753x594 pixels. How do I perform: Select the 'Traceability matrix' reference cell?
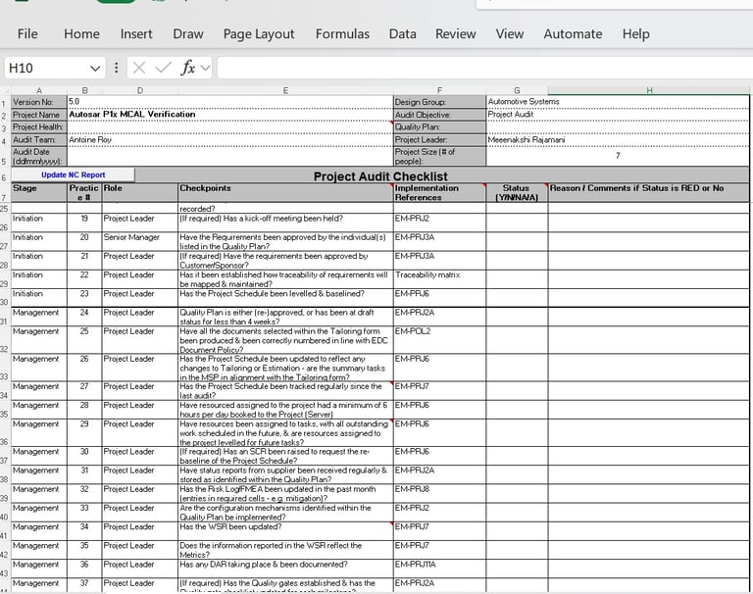click(x=439, y=279)
